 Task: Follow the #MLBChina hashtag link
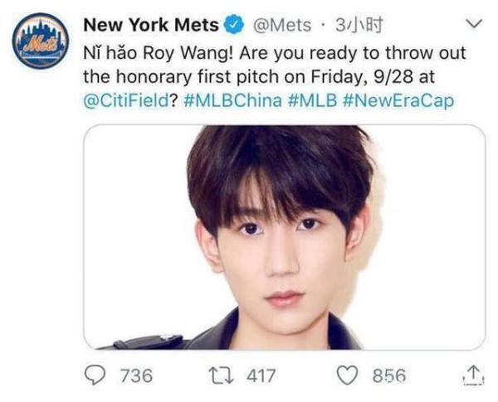(x=232, y=101)
